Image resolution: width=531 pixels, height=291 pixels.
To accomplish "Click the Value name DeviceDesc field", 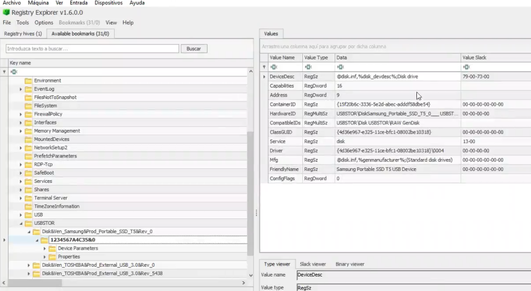I will point(413,275).
